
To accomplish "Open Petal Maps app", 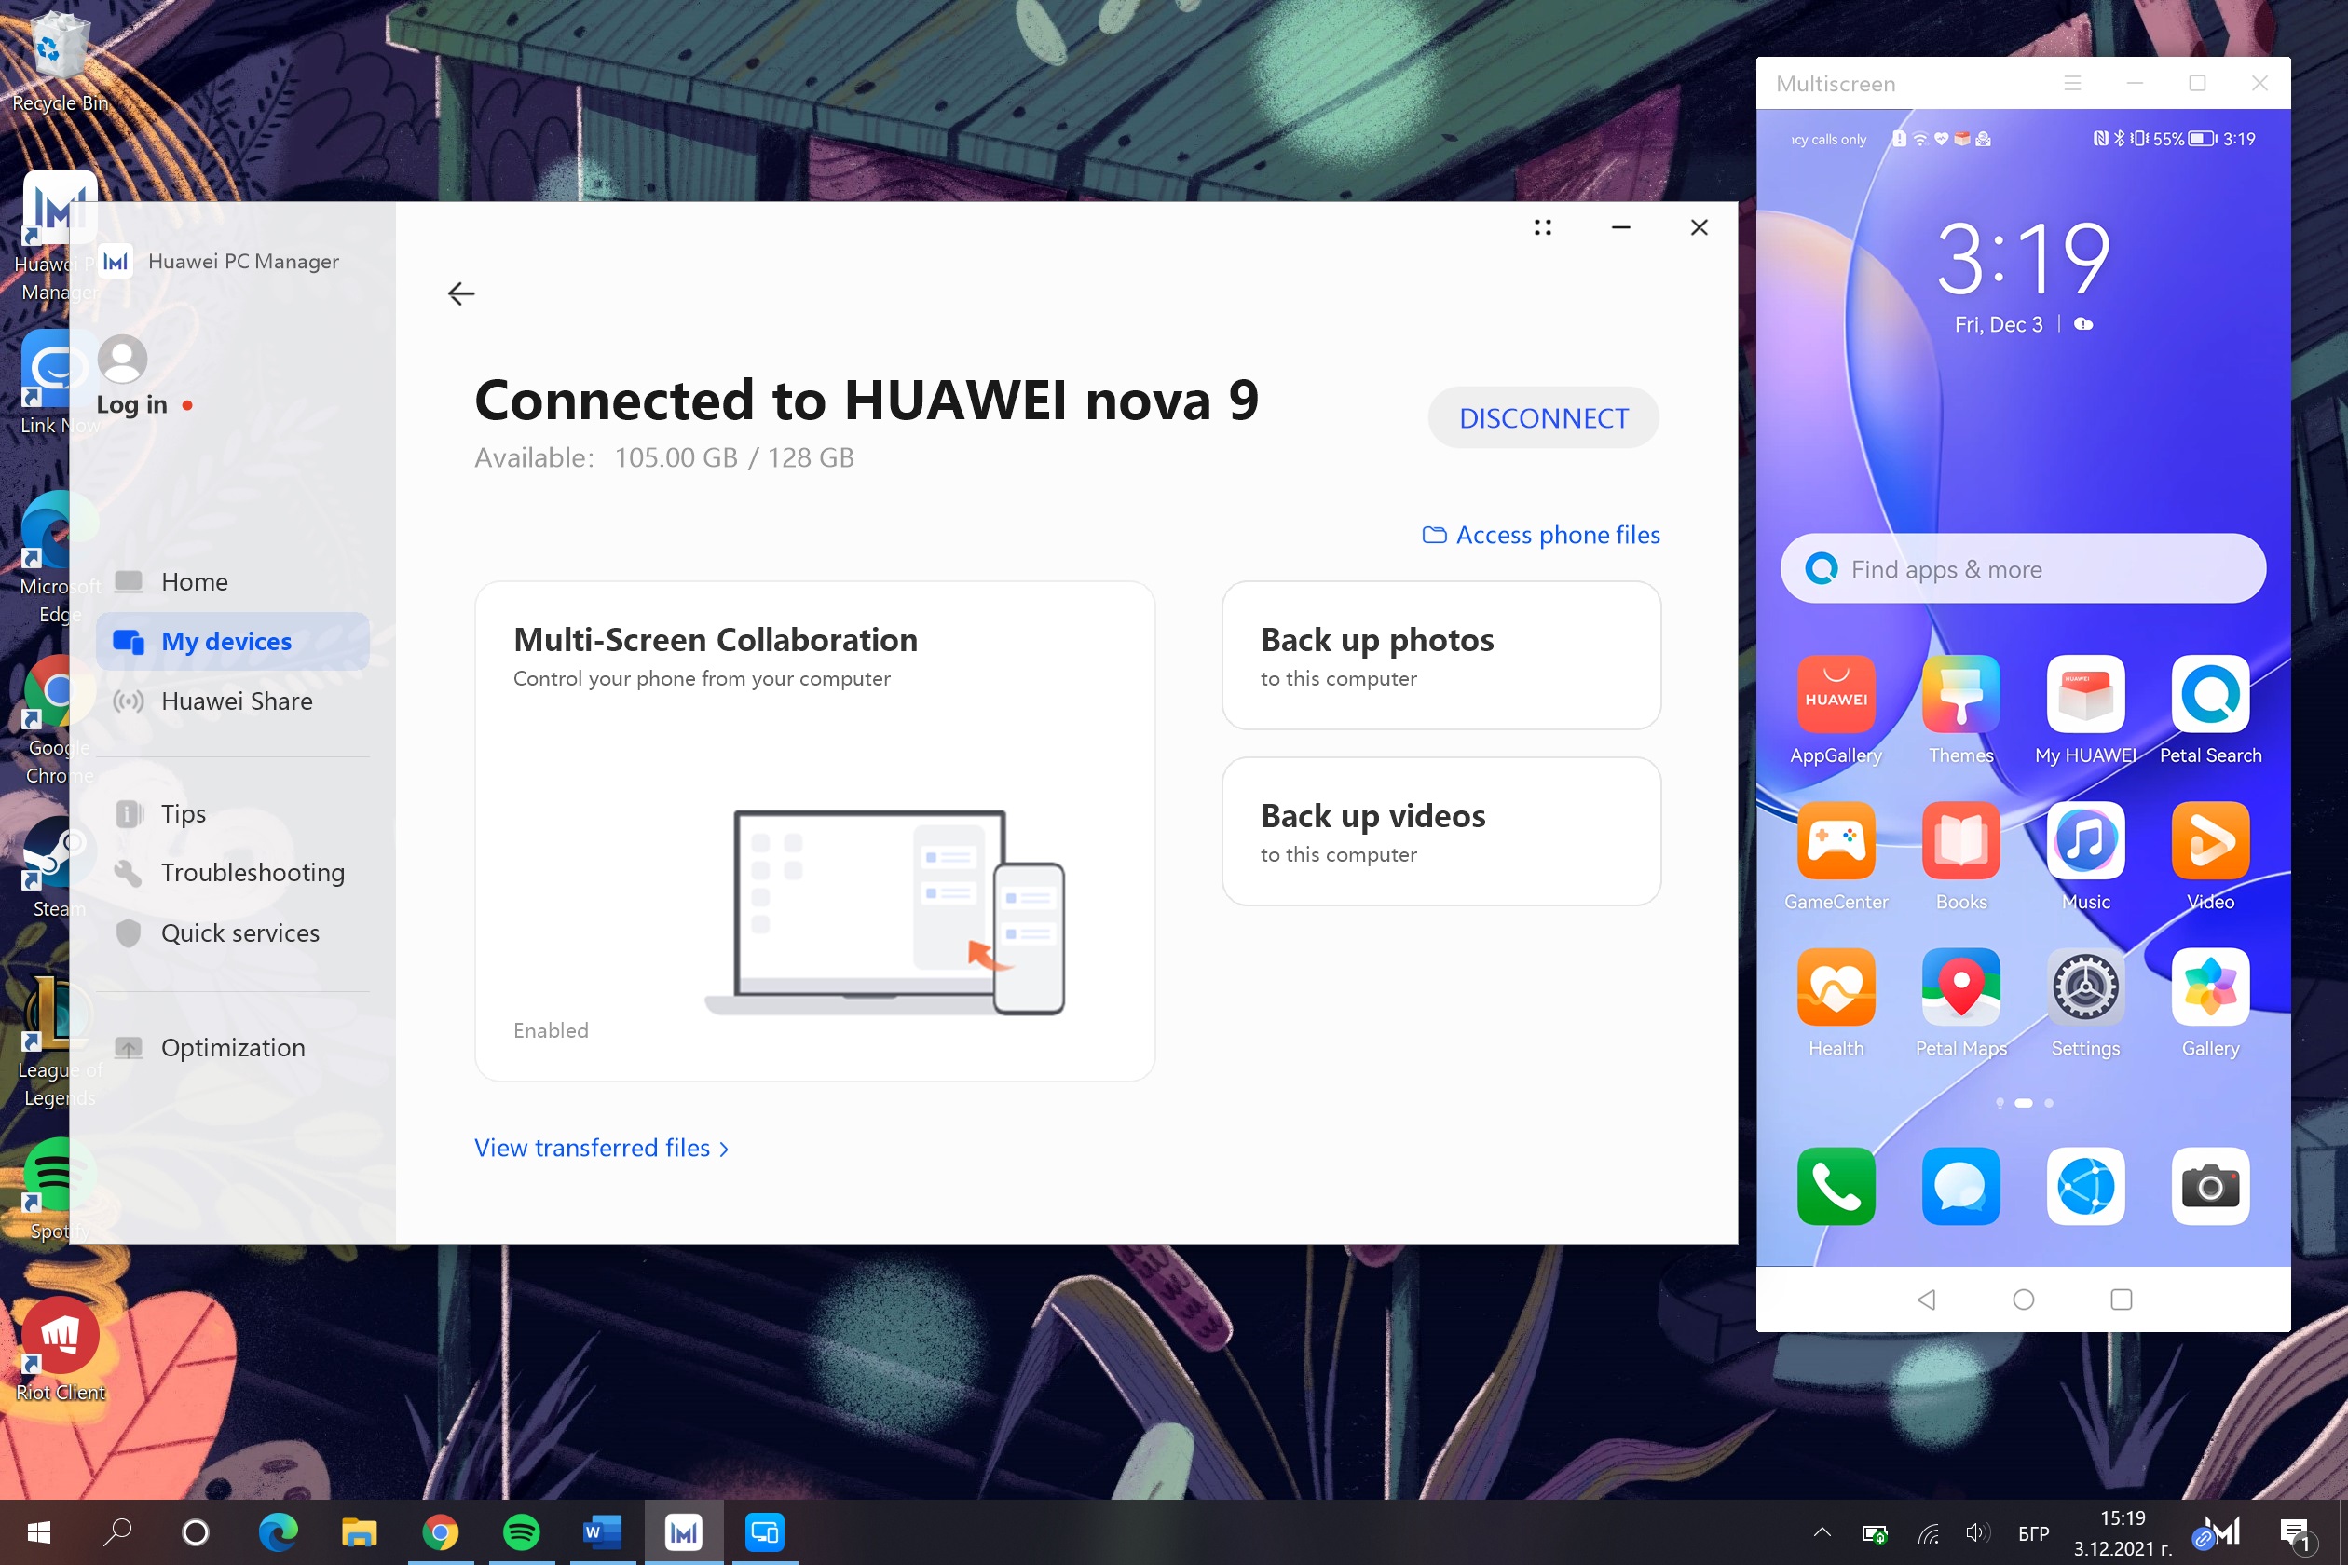I will point(1959,988).
